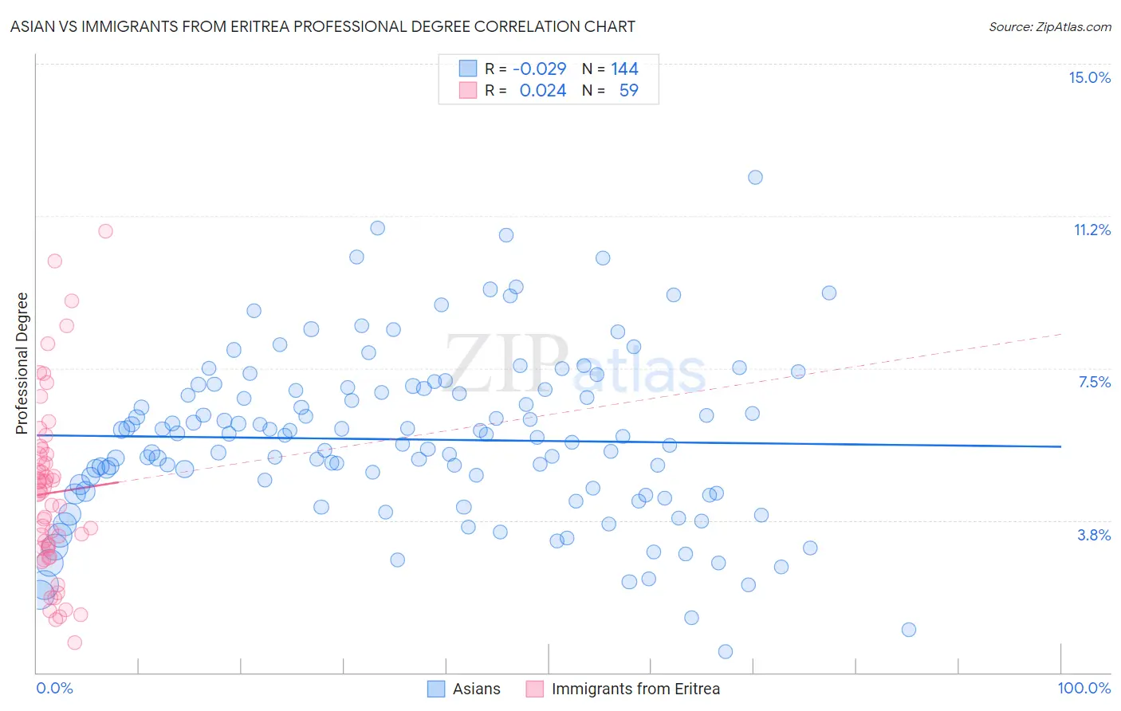Image resolution: width=1121 pixels, height=711 pixels.
Task: Click the lowest pink data point
Action: click(x=74, y=642)
